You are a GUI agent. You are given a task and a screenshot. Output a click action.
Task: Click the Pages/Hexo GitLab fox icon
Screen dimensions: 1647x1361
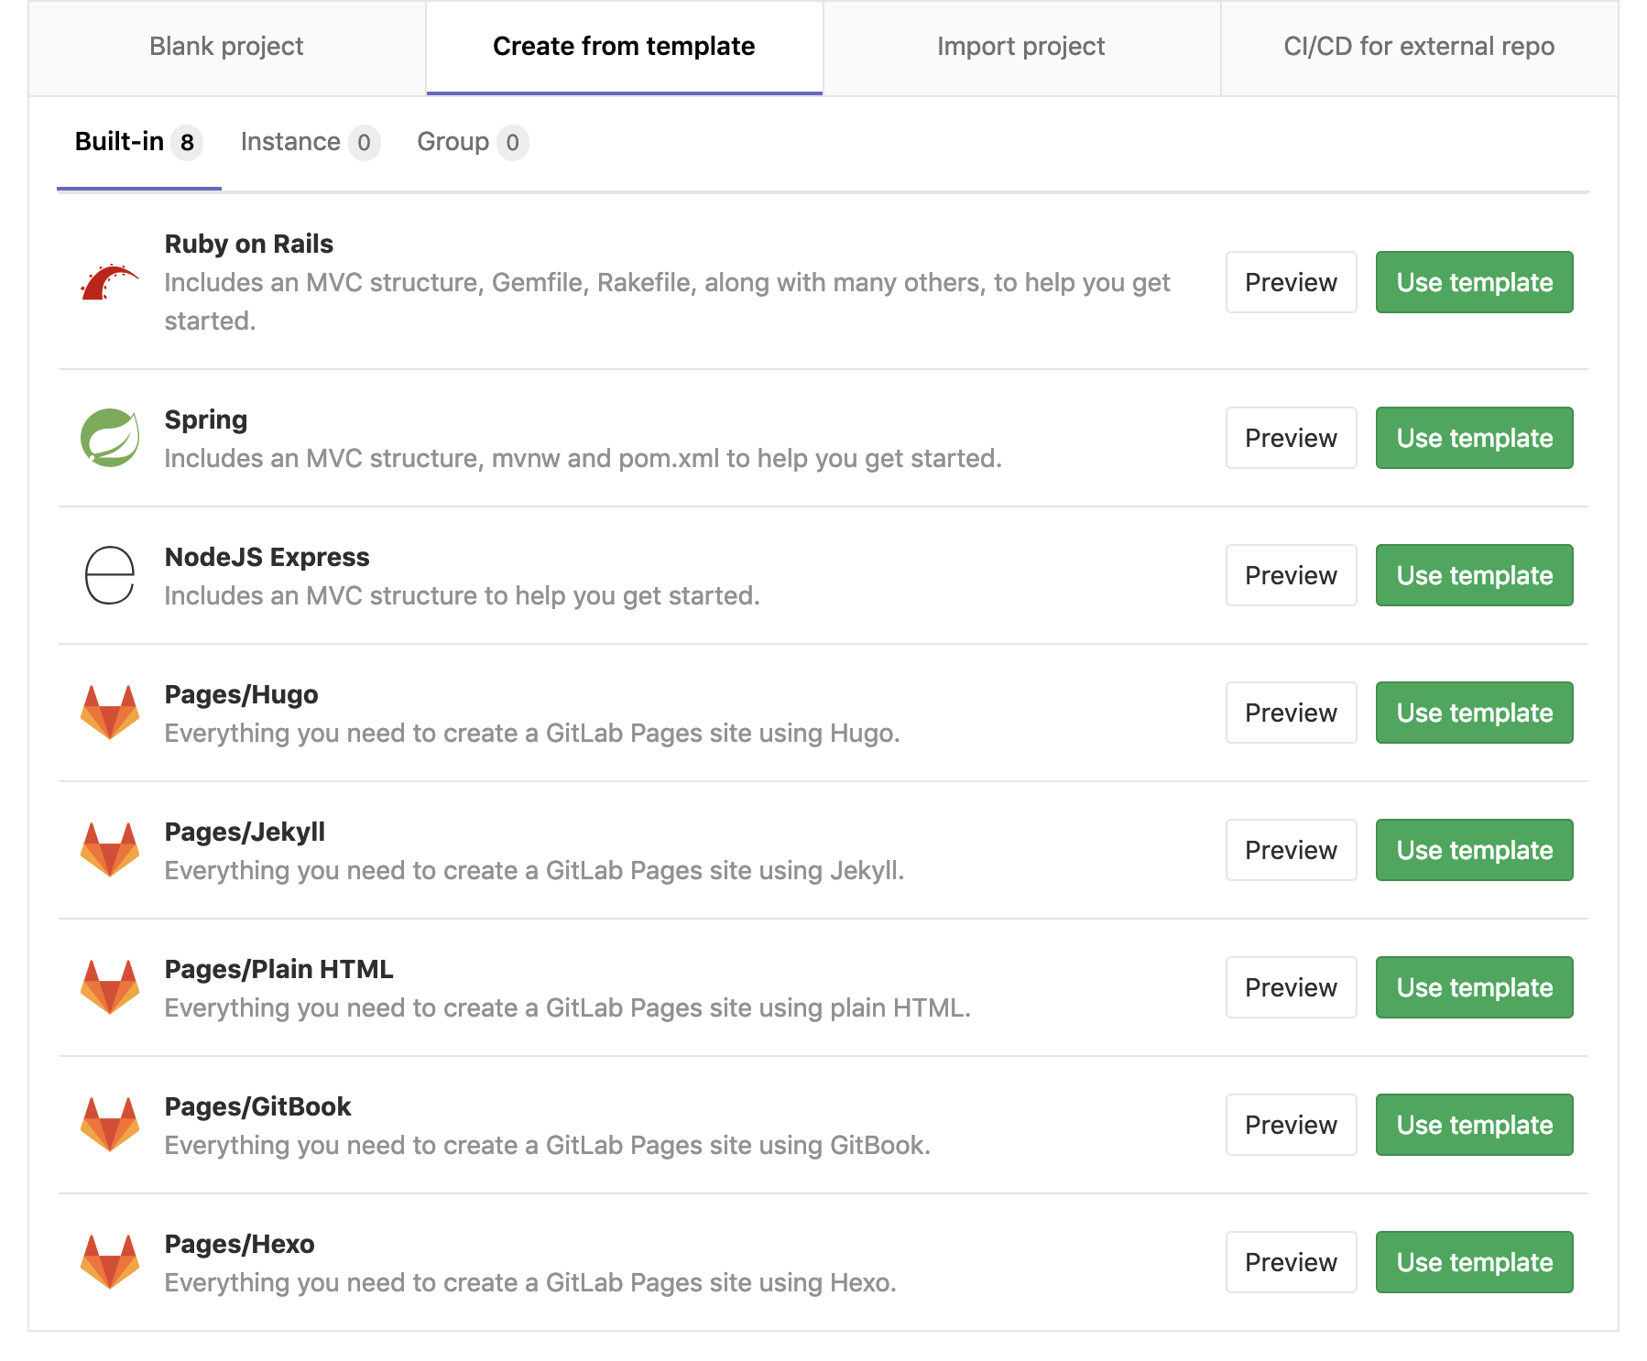tap(109, 1262)
